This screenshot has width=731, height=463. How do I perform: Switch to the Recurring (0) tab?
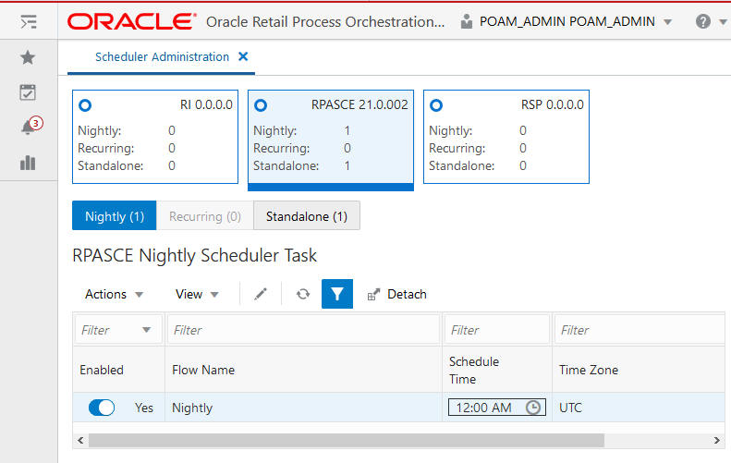tap(205, 216)
